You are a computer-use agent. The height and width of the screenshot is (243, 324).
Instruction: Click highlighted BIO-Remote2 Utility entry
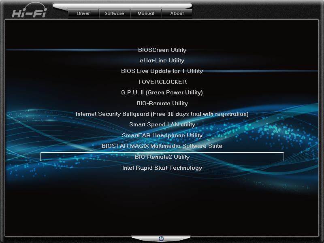point(162,157)
